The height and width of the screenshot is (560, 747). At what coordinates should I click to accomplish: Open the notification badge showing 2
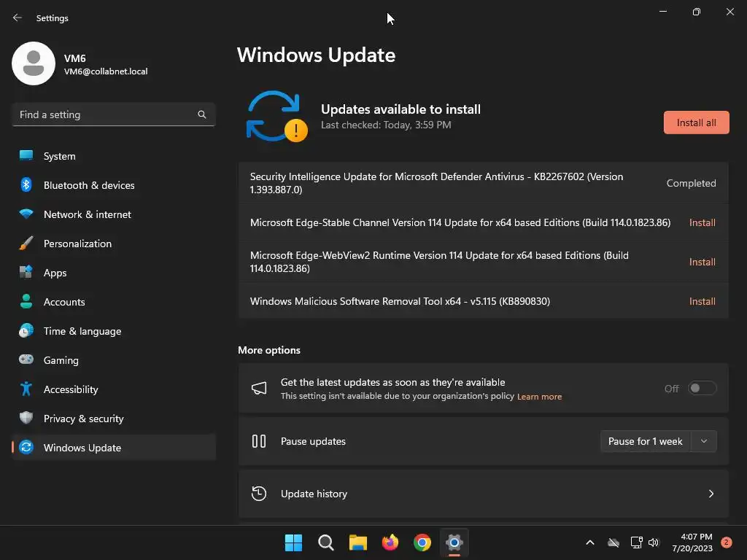[727, 542]
